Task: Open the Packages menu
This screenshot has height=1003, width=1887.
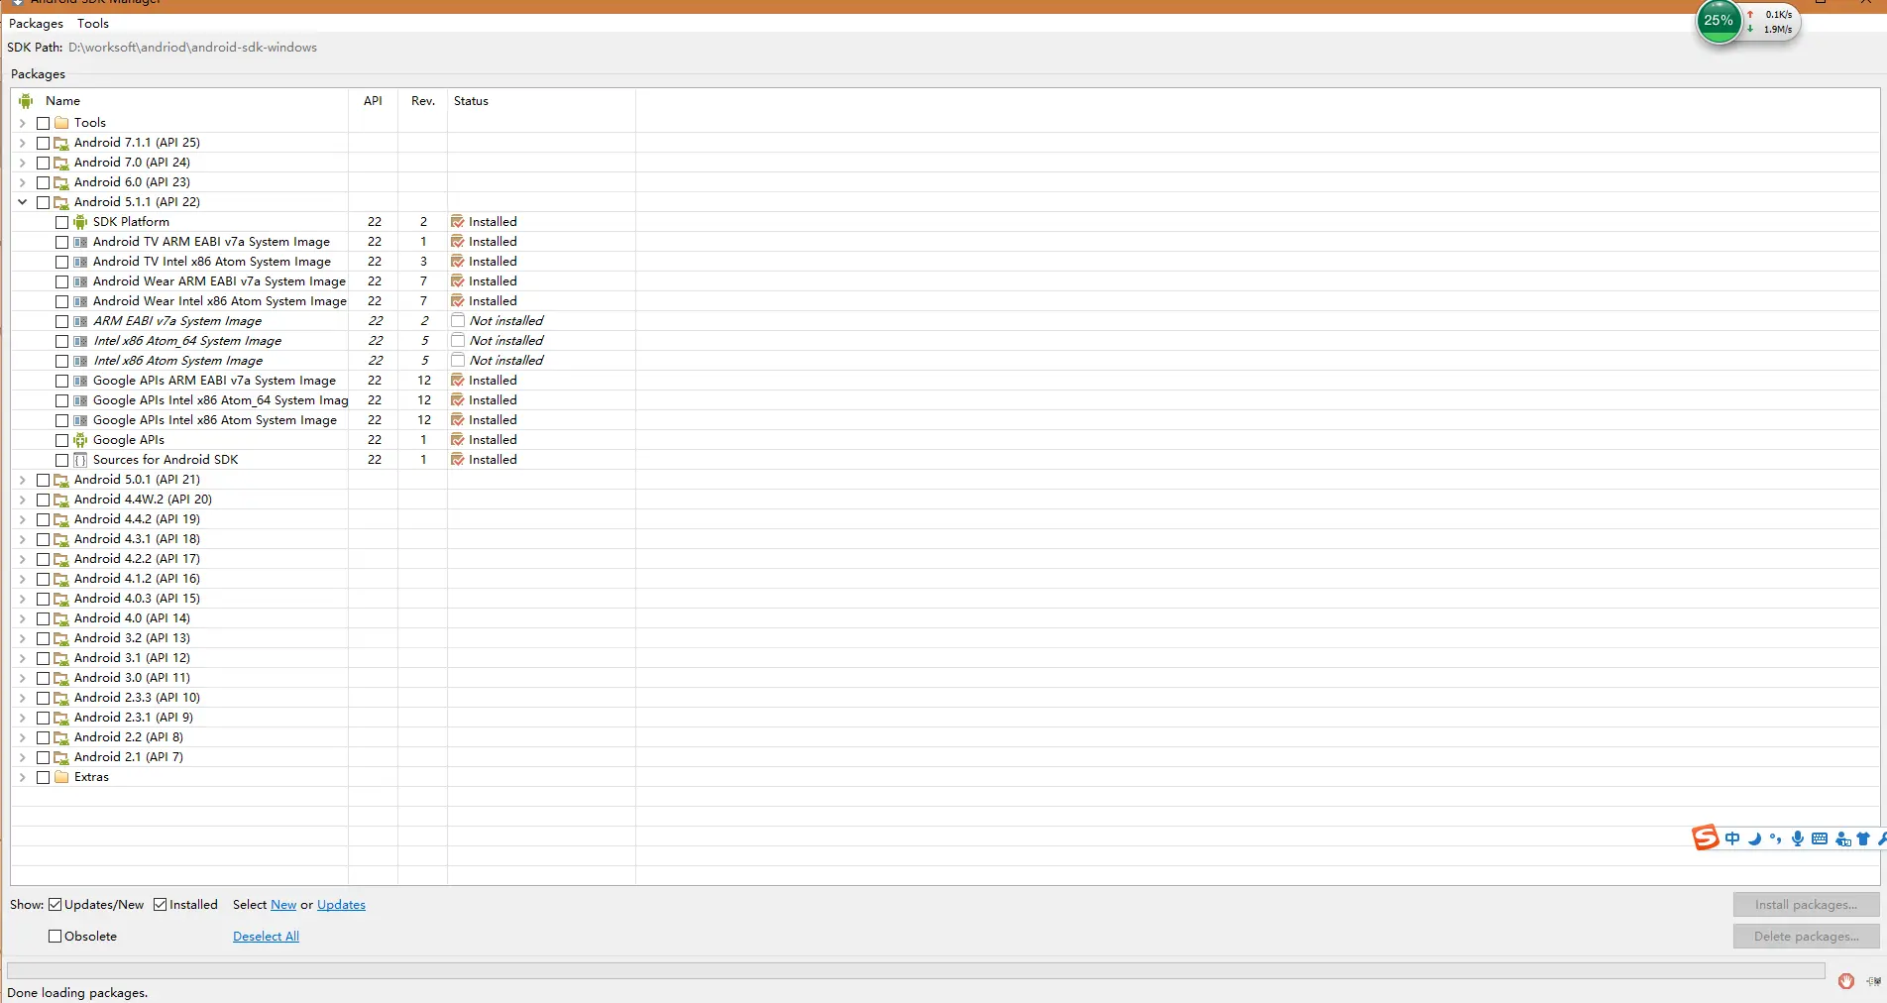Action: (x=36, y=24)
